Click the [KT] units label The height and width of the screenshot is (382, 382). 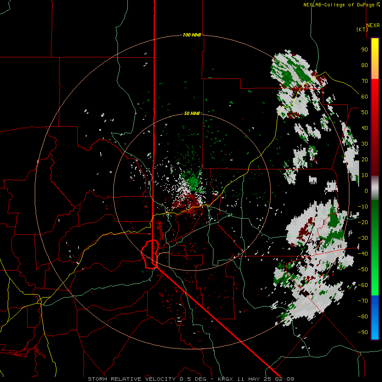(x=362, y=29)
